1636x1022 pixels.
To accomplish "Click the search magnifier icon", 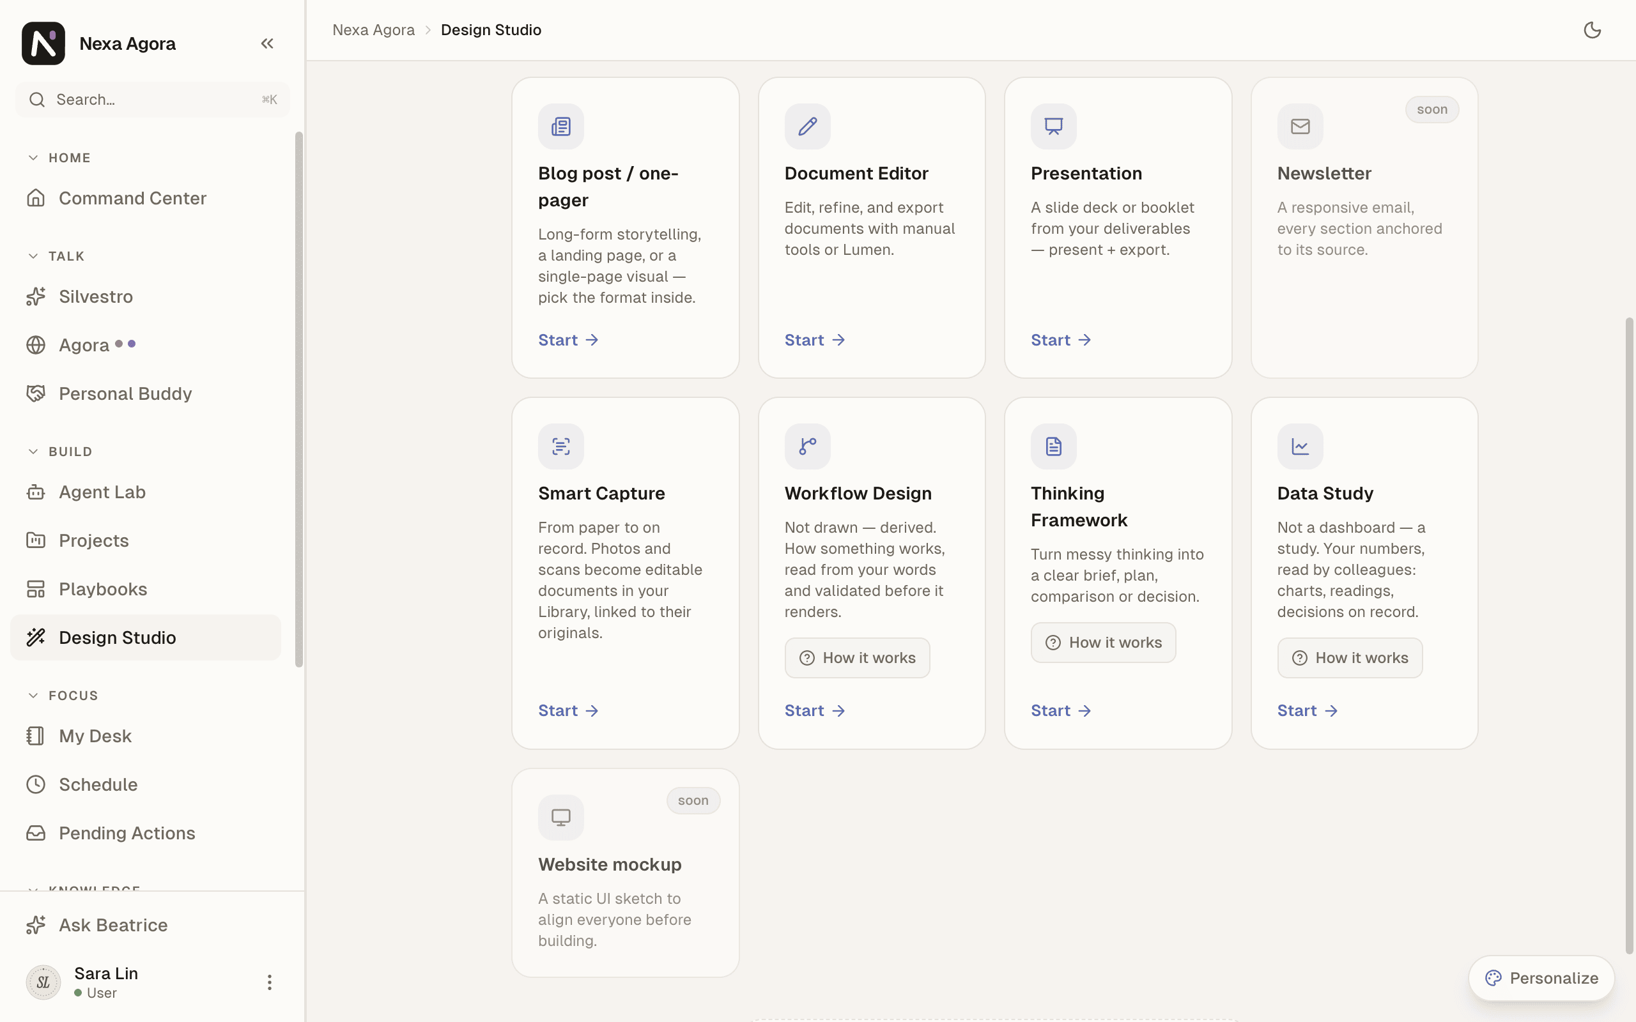I will 37,100.
